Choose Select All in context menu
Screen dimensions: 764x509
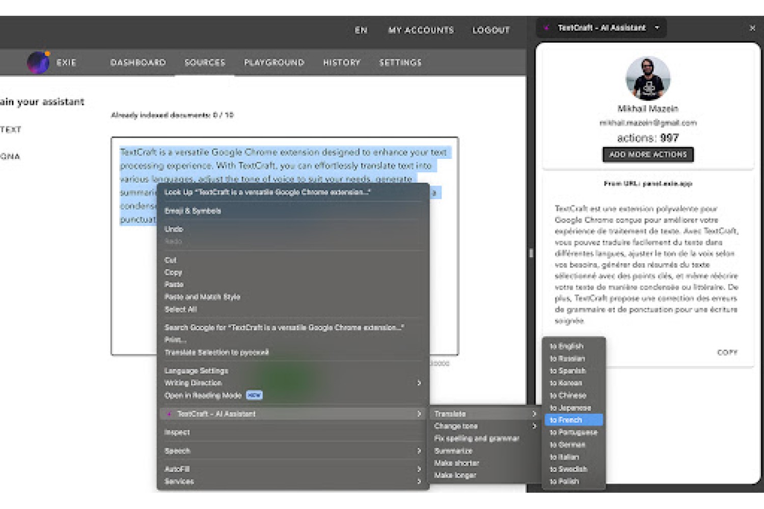pyautogui.click(x=293, y=309)
